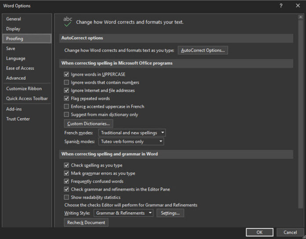Enable Show readability statistics
The width and height of the screenshot is (306, 239).
coord(67,197)
